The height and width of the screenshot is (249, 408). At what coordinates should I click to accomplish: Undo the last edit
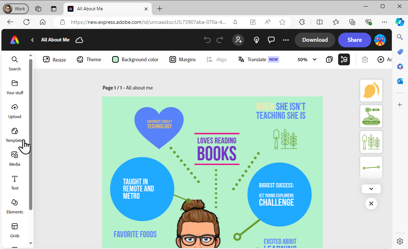207,40
